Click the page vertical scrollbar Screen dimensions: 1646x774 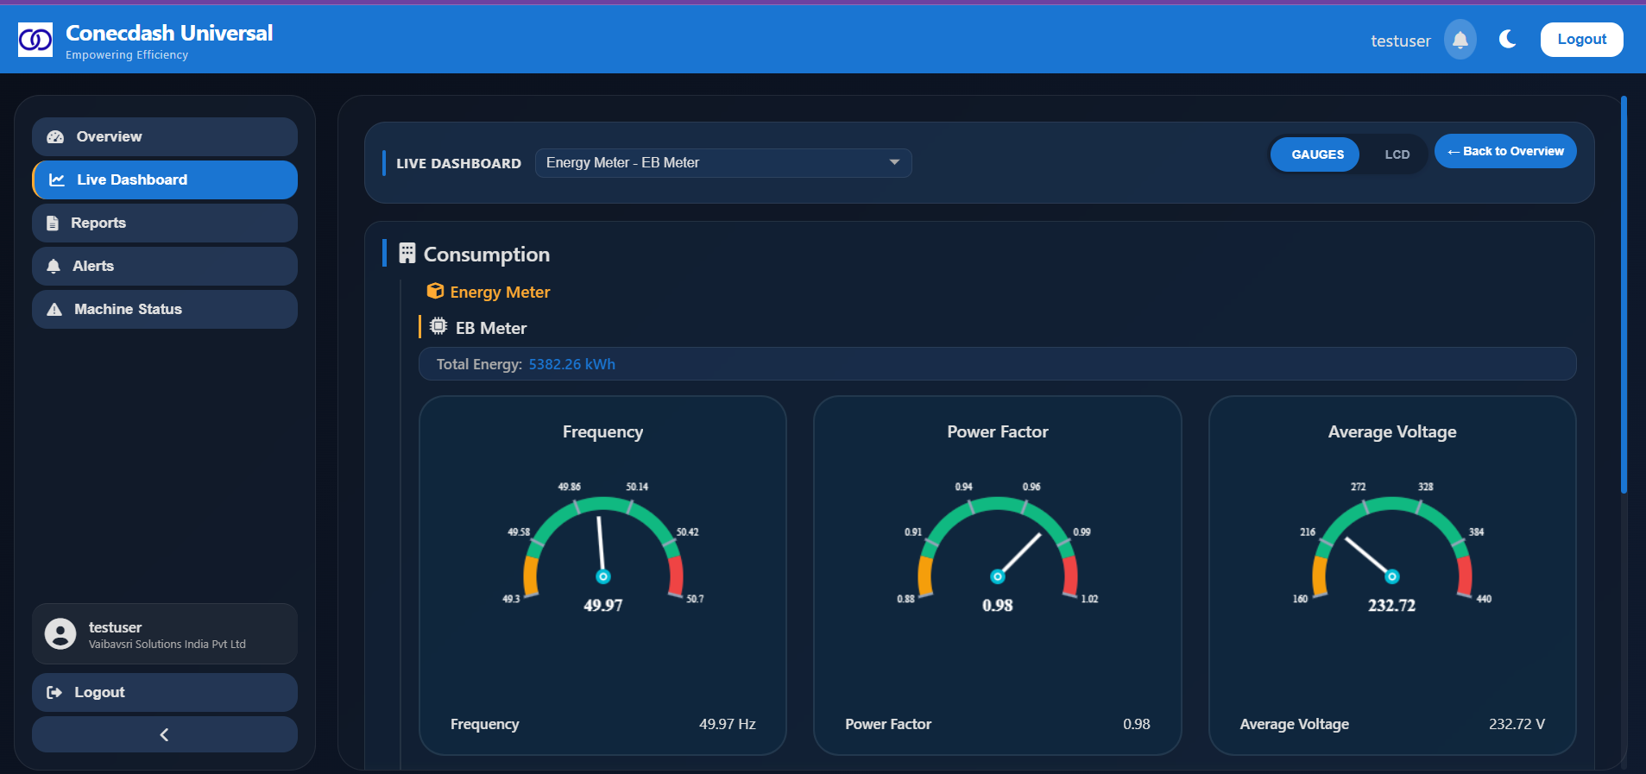pos(1624,295)
